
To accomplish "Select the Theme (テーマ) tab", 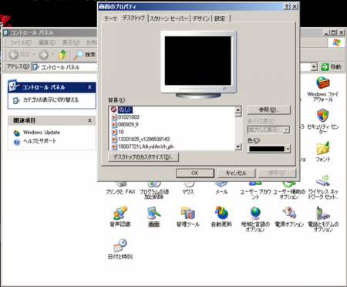I will click(x=110, y=19).
